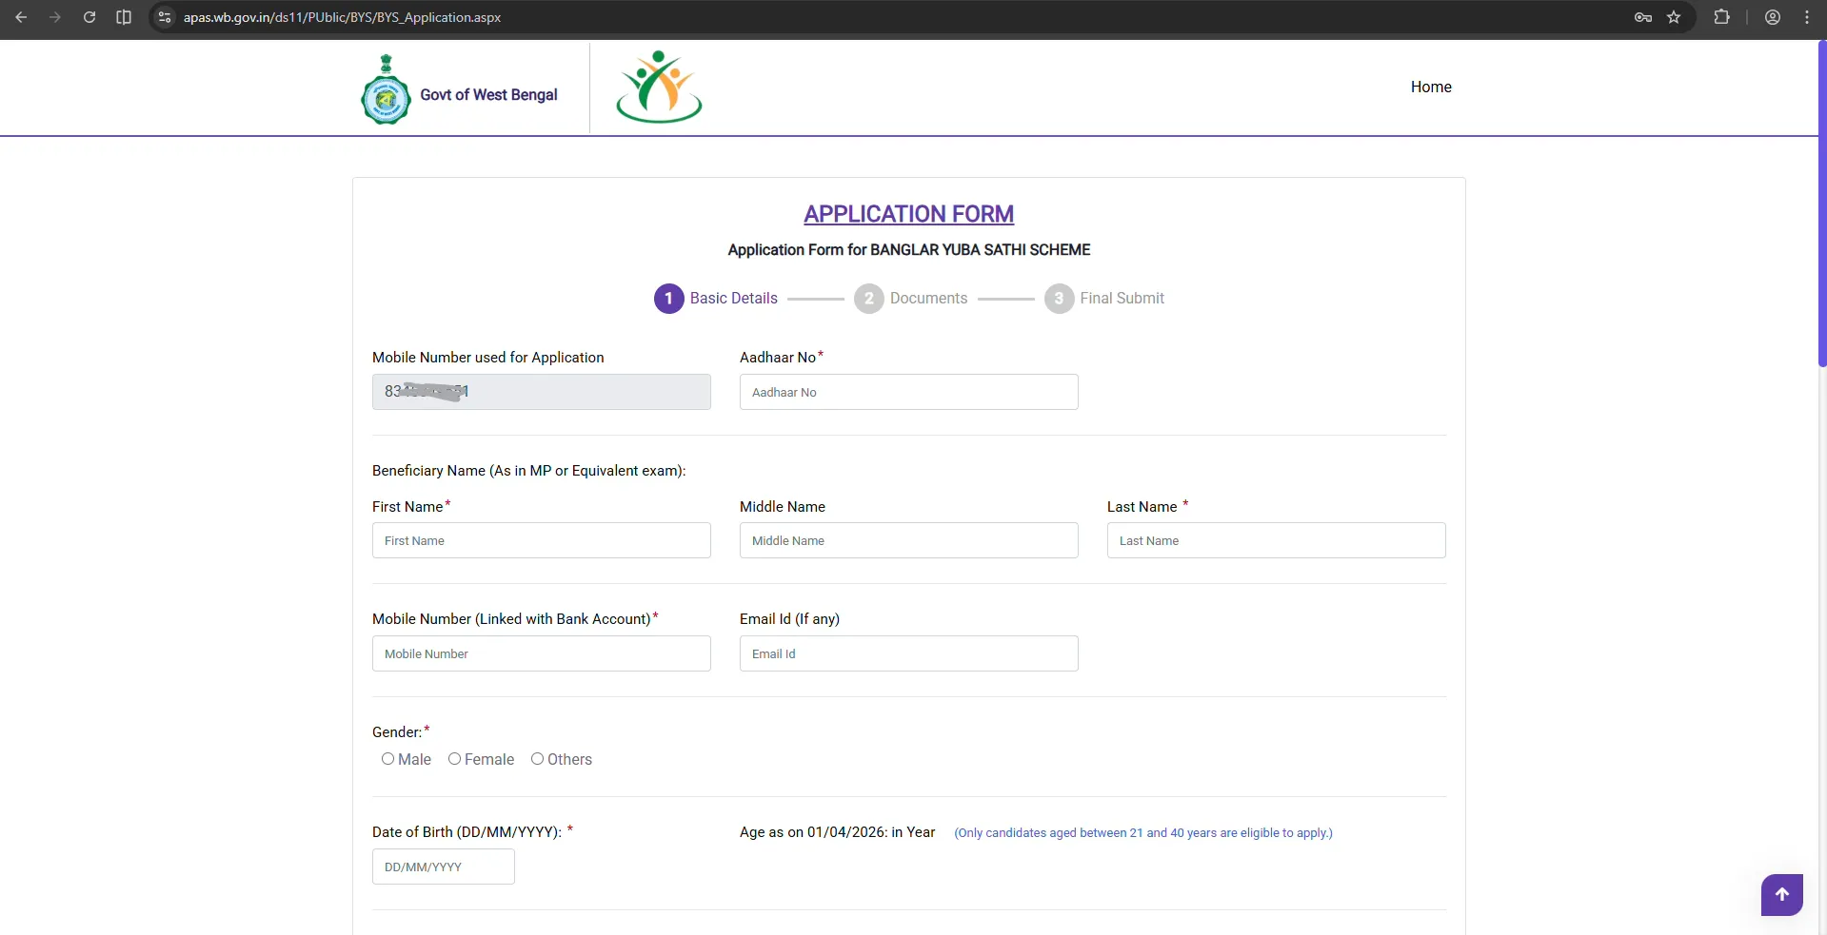Open the APPLICATION FORM link
The height and width of the screenshot is (935, 1827).
coord(907,213)
